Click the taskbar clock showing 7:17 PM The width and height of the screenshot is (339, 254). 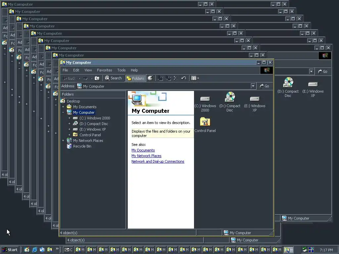click(x=326, y=250)
